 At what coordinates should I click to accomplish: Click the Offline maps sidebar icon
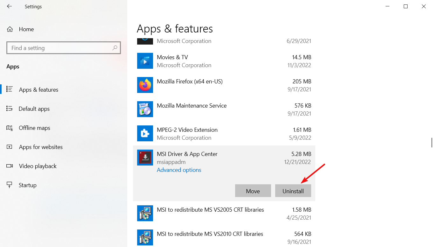[x=10, y=128]
